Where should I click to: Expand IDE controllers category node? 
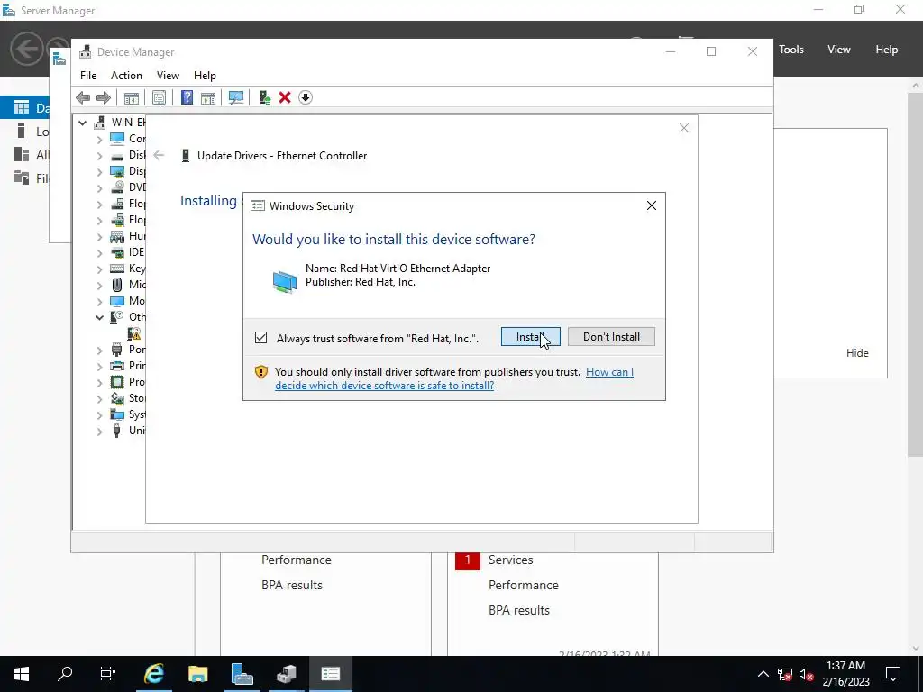pos(99,253)
